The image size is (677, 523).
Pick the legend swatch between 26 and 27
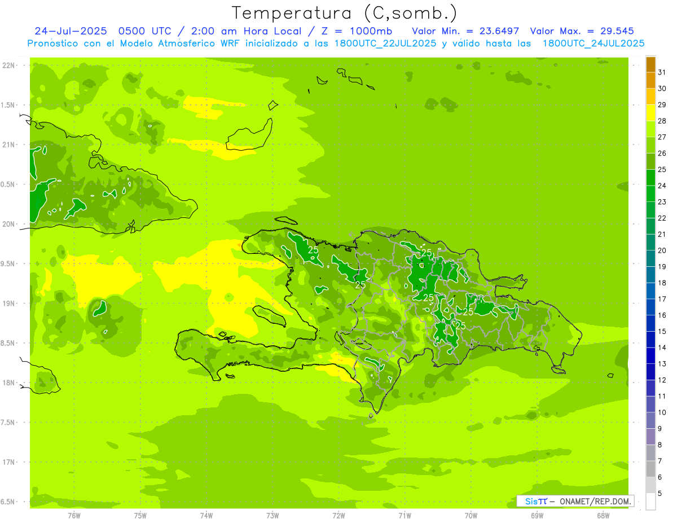[650, 145]
